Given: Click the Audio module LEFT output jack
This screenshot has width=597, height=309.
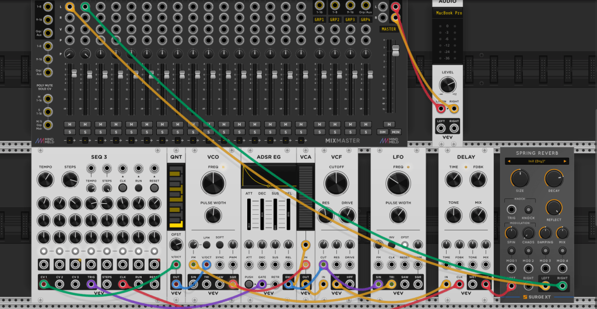Looking at the screenshot, I should (441, 129).
